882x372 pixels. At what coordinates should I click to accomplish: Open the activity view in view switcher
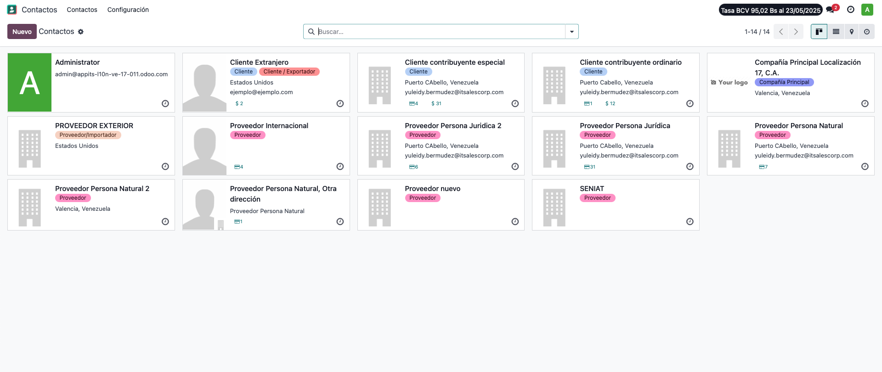pyautogui.click(x=866, y=32)
